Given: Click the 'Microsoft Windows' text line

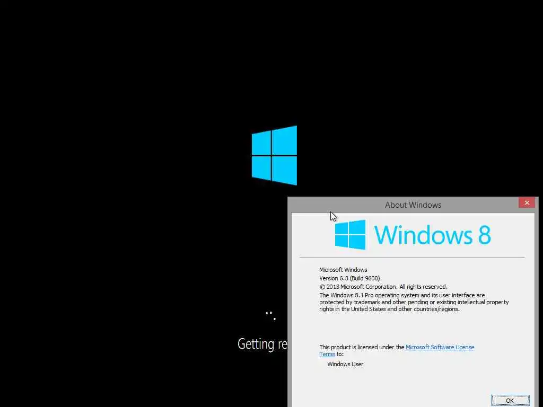Looking at the screenshot, I should pyautogui.click(x=343, y=270).
